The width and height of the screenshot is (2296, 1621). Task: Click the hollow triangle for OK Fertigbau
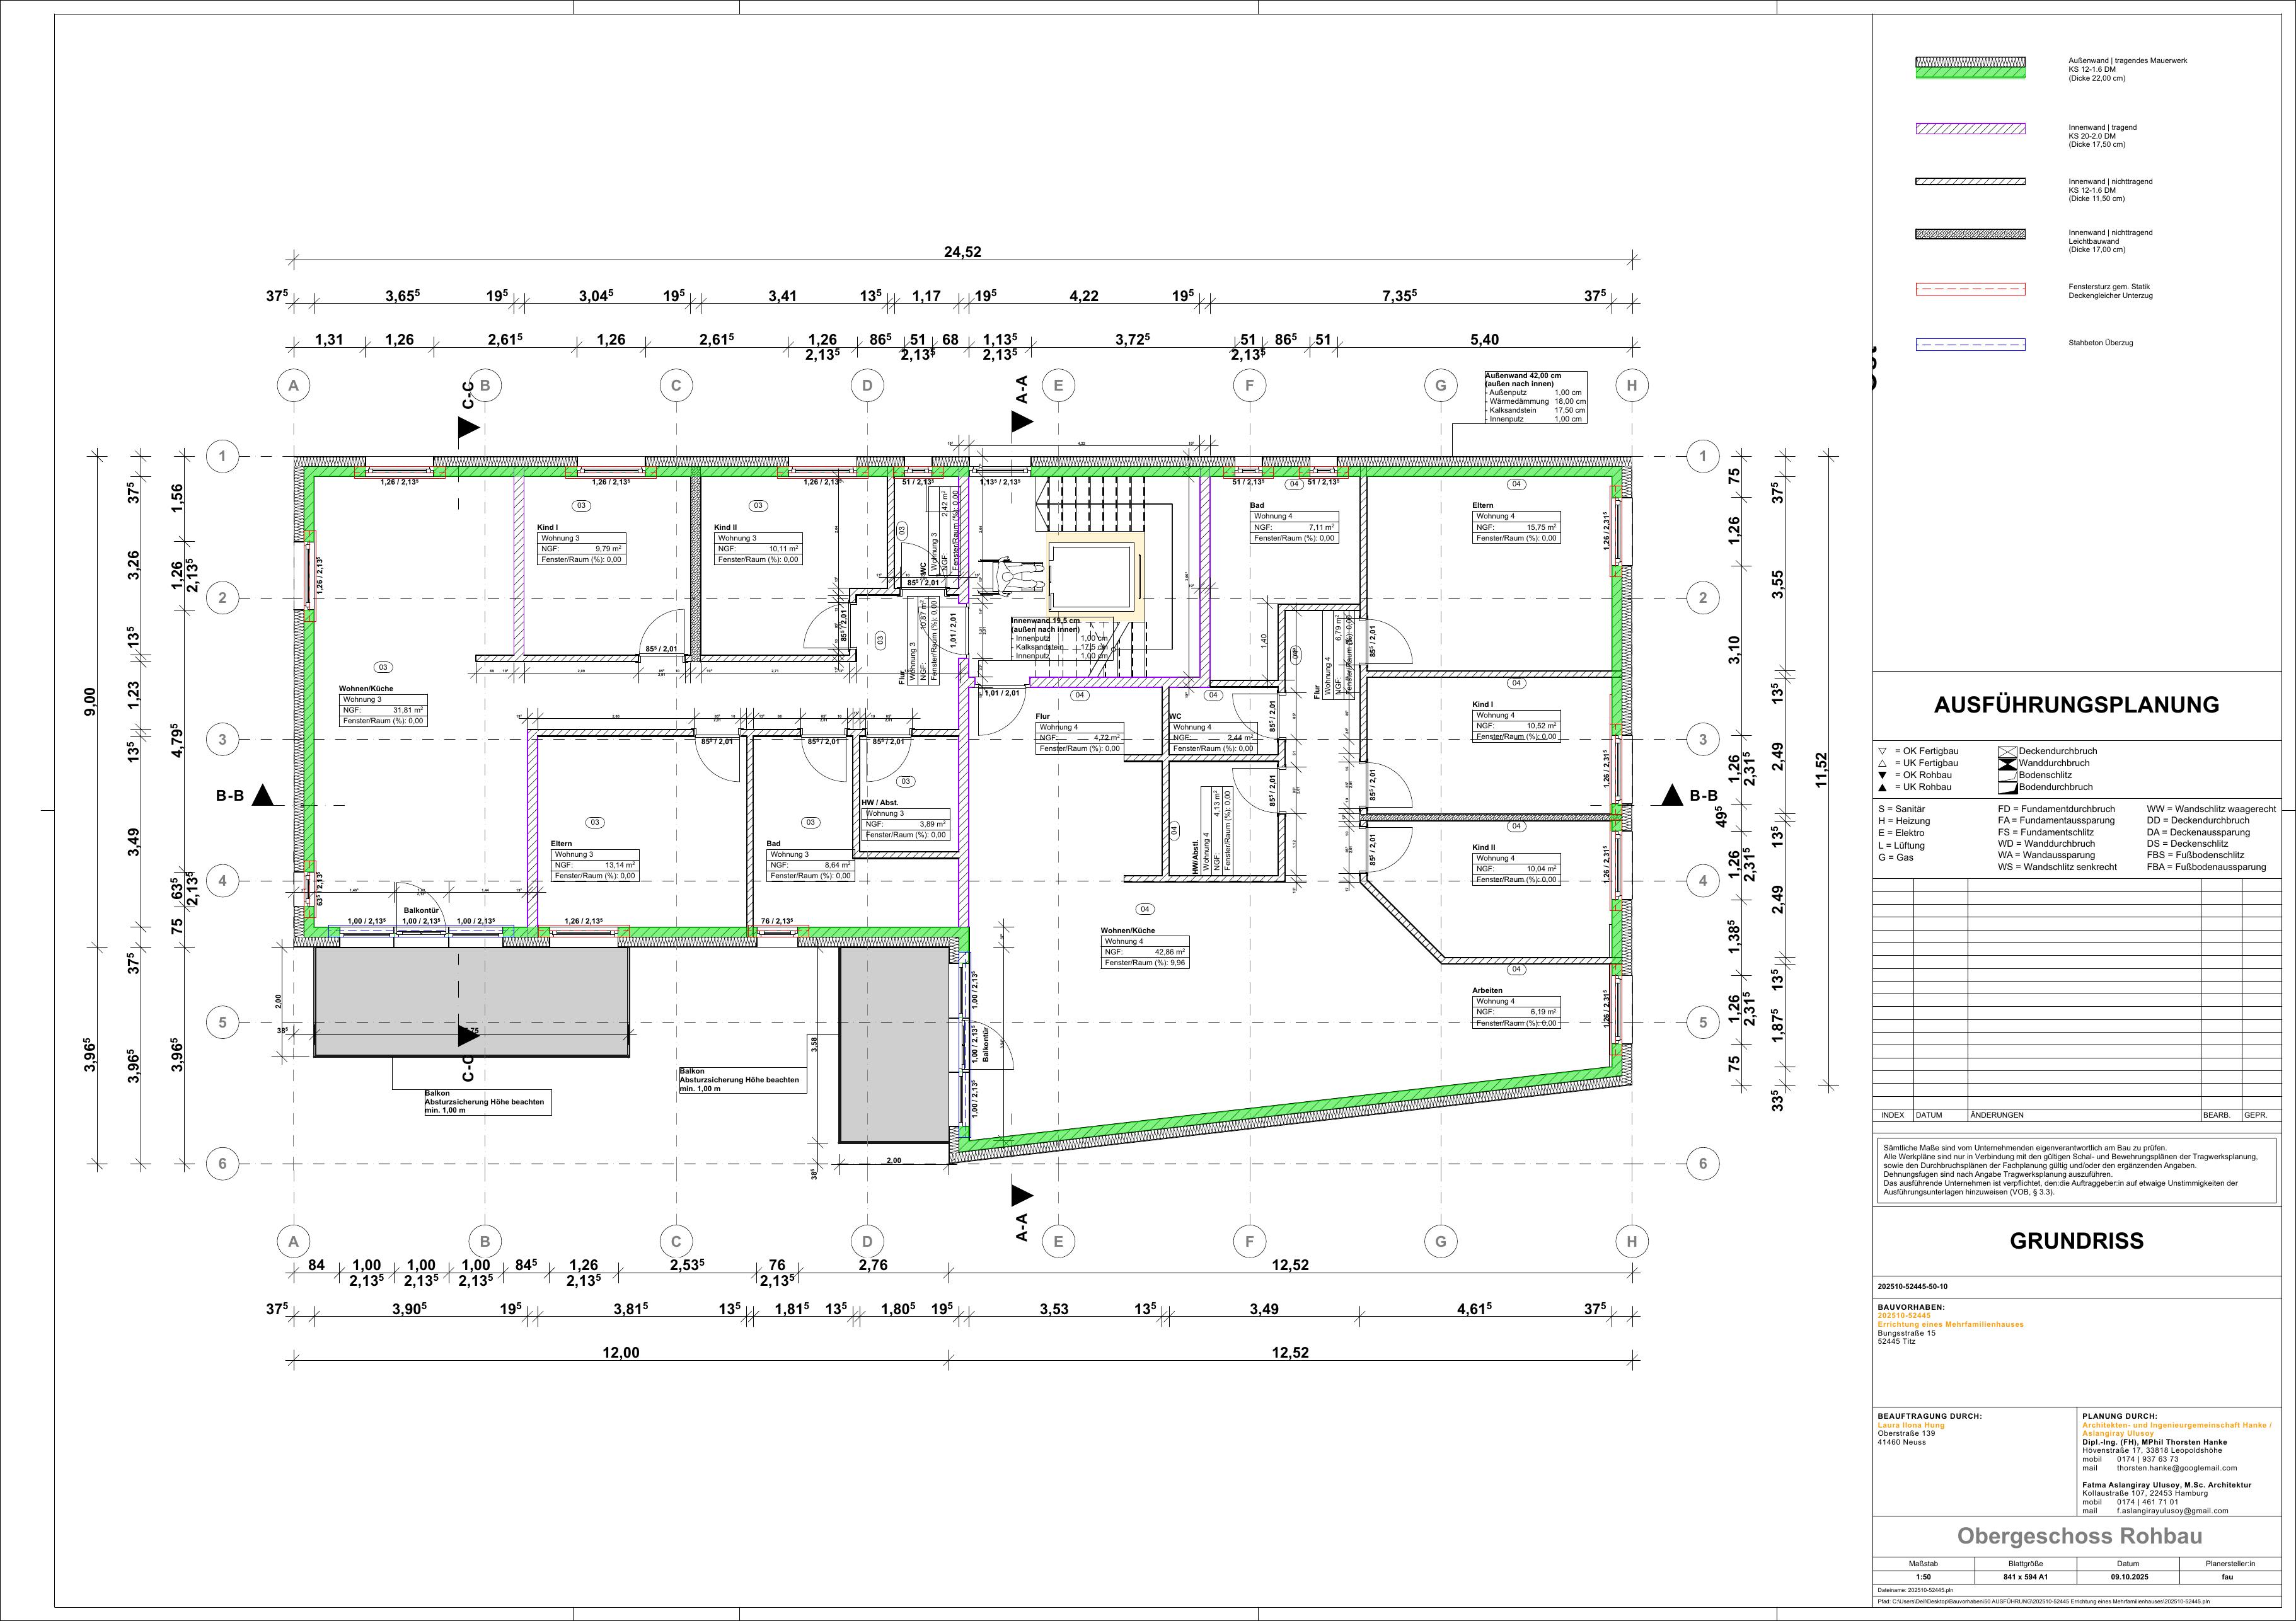1882,752
